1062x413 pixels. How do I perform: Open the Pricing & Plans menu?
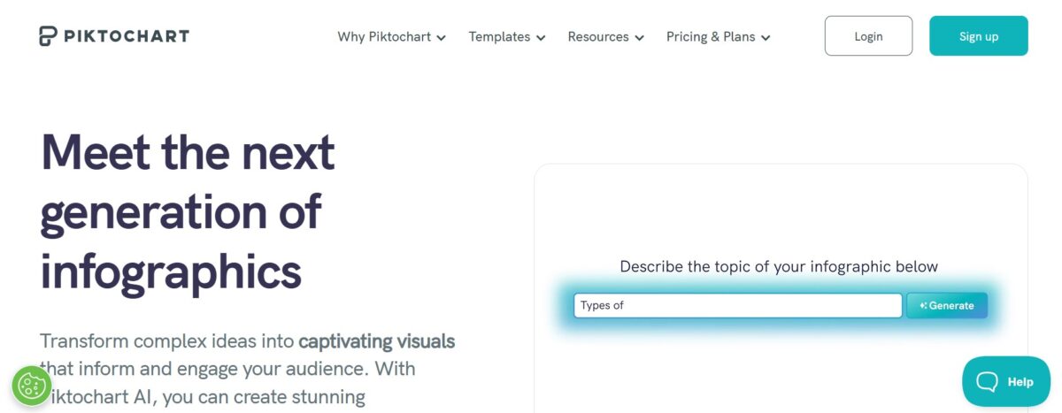711,37
